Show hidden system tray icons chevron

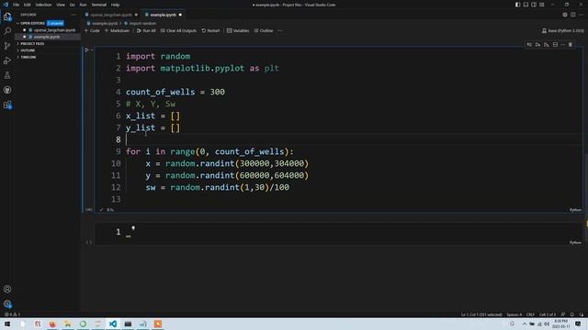[524, 324]
